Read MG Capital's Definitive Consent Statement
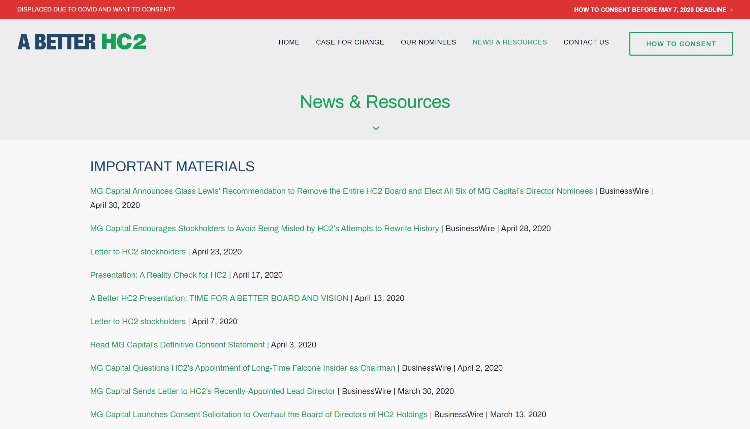The width and height of the screenshot is (750, 429). point(177,345)
